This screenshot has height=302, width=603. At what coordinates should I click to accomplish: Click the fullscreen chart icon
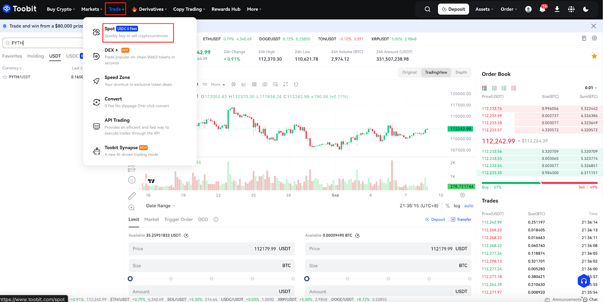[x=286, y=84]
